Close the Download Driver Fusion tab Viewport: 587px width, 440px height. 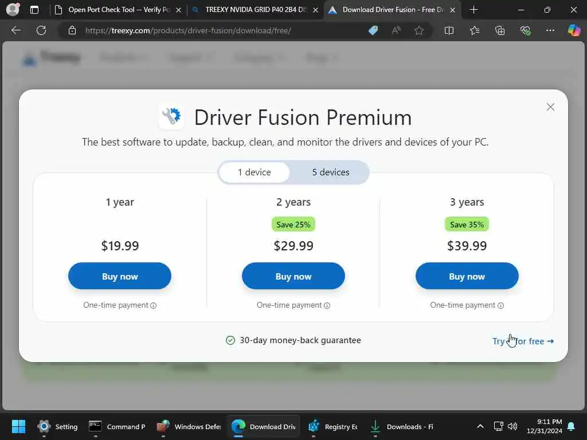tap(453, 10)
